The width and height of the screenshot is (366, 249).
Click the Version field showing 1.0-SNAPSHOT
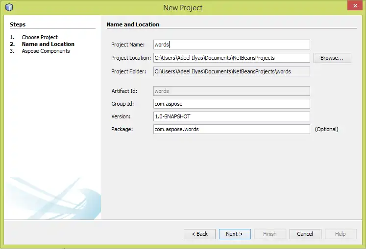click(232, 116)
